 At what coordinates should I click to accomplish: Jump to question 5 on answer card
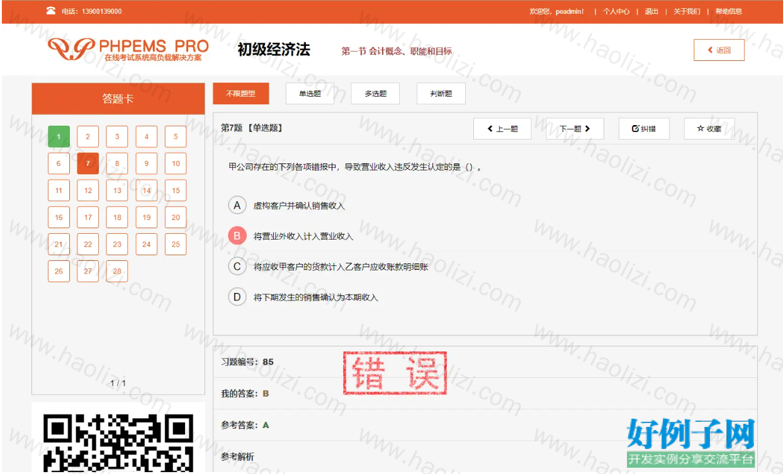pos(176,136)
